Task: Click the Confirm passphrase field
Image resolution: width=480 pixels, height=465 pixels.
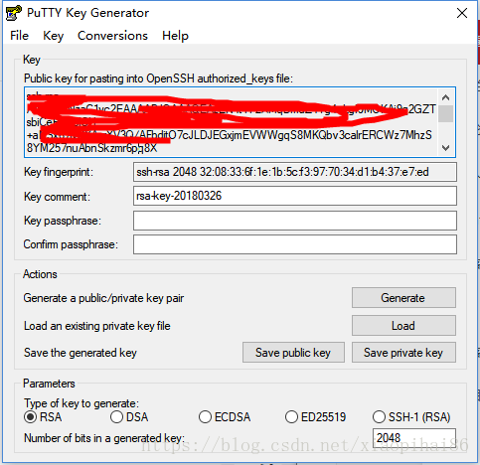Action: pos(295,244)
